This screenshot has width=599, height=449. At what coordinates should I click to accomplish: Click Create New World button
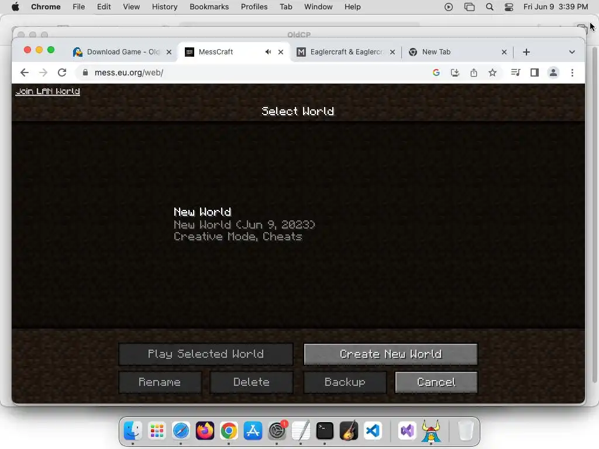(390, 354)
